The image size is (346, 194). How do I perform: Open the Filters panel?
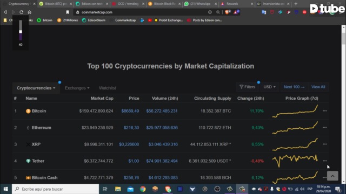click(x=248, y=87)
